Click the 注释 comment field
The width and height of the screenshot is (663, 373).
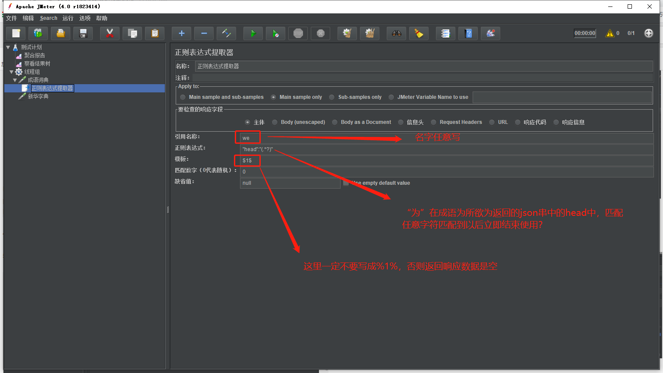coord(422,78)
